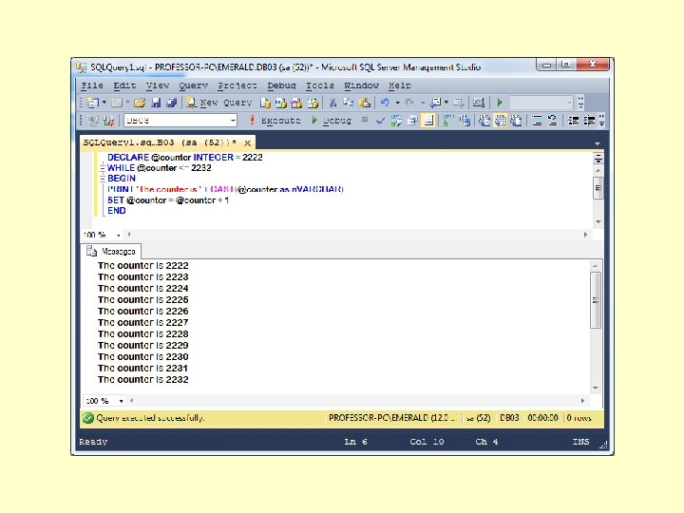Screen dimensions: 684x513
Task: Collapse the BEGIN block outline marker
Action: coord(101,179)
